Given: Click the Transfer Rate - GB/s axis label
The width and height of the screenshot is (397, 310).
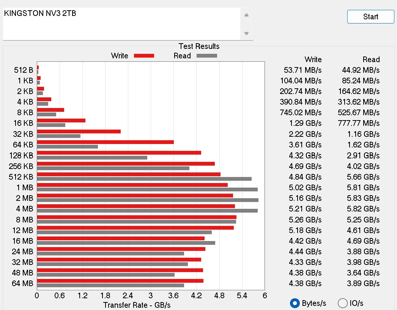Looking at the screenshot, I should tap(137, 305).
